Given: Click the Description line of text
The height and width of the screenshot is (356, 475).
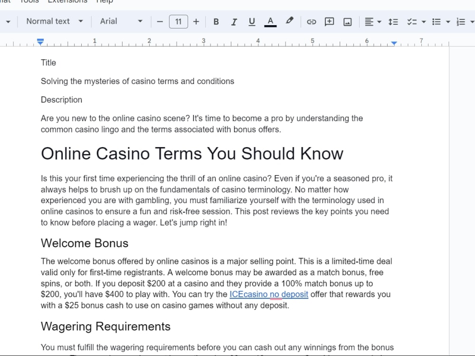Looking at the screenshot, I should tap(61, 100).
